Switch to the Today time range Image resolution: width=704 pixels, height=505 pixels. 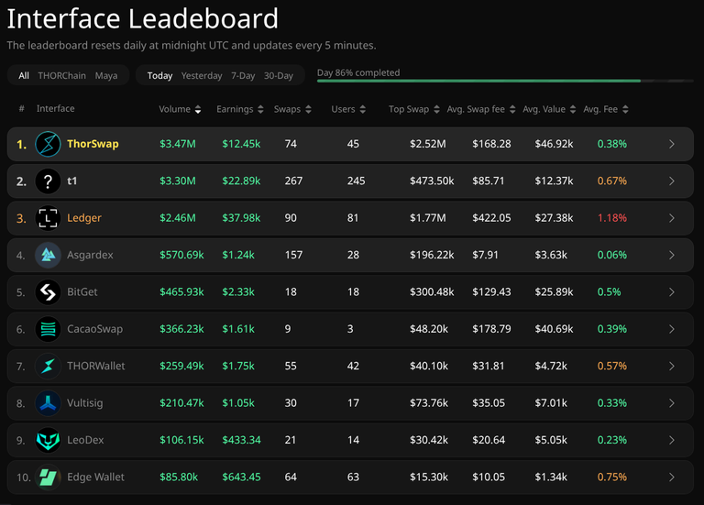159,76
